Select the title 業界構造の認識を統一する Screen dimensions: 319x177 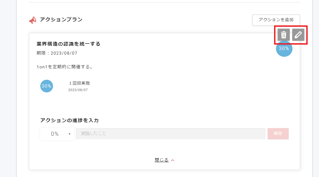pyautogui.click(x=68, y=44)
